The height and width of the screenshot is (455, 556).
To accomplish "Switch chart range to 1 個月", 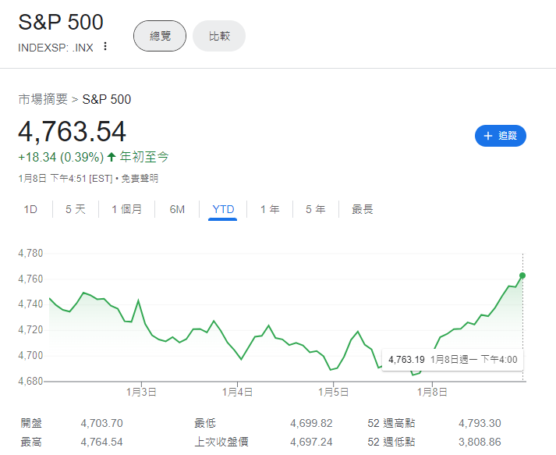I will coord(126,209).
